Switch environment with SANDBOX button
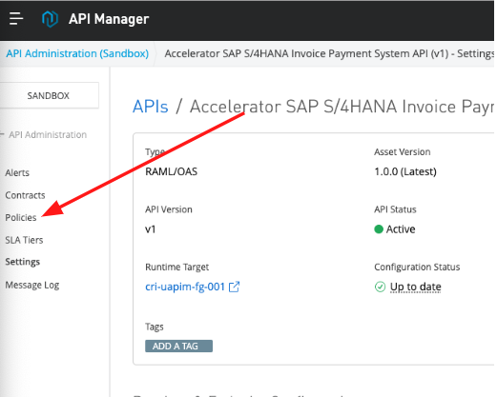497x397 pixels. pos(49,95)
